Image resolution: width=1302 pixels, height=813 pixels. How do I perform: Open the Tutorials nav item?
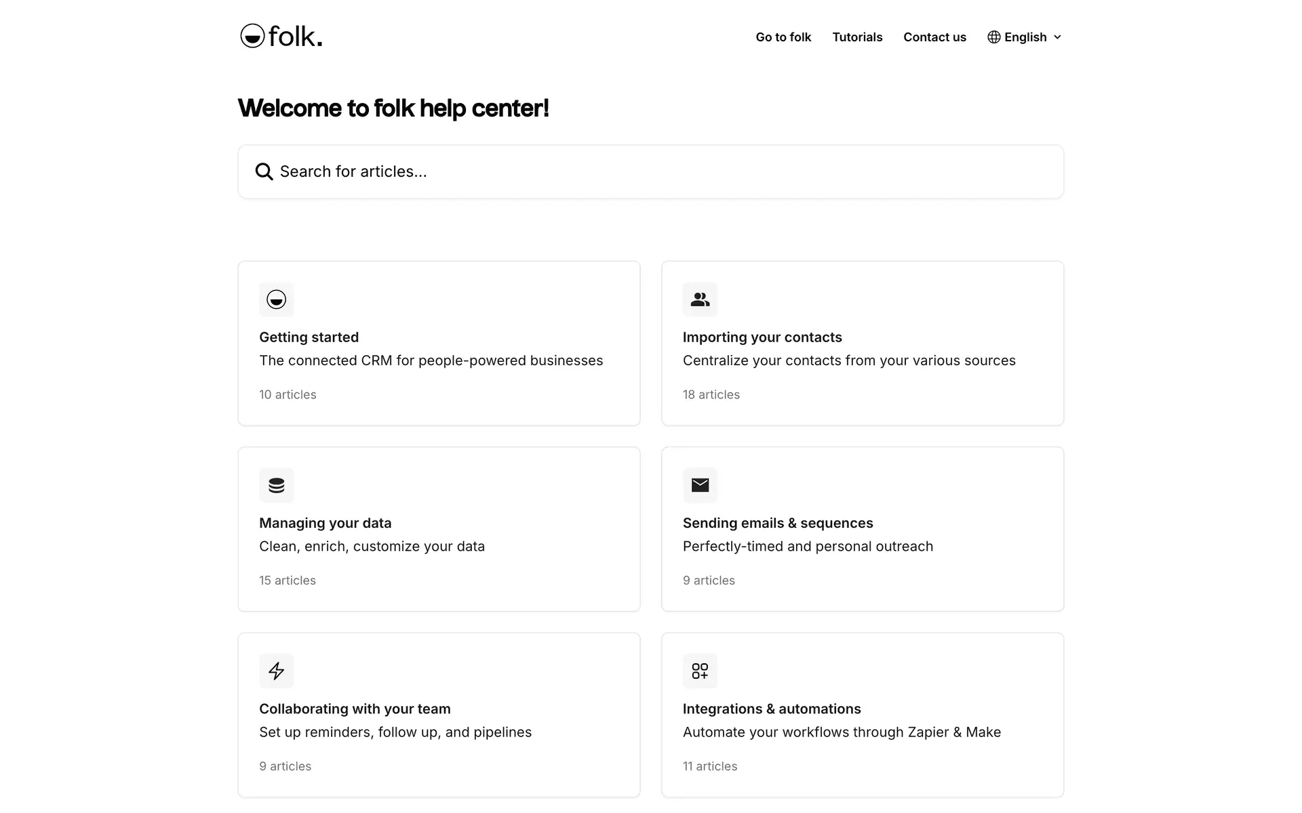[x=857, y=37]
